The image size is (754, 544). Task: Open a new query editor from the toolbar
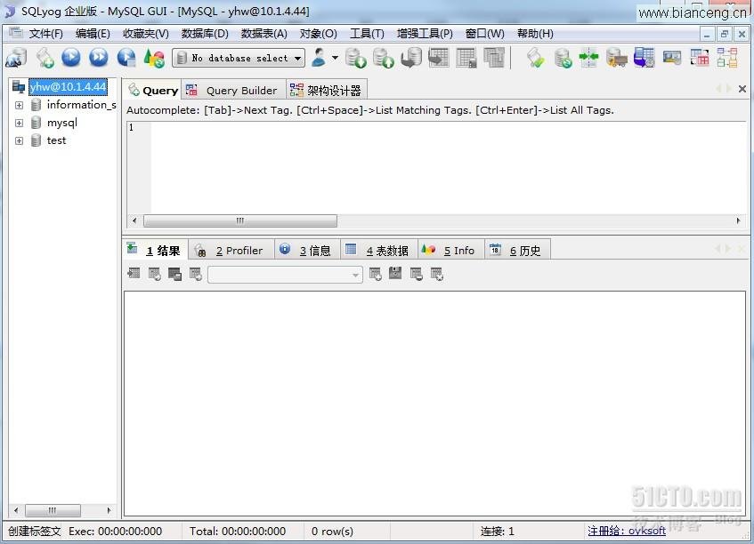tap(45, 58)
